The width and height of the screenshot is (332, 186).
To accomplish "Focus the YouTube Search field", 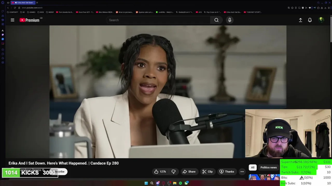I will [158, 20].
